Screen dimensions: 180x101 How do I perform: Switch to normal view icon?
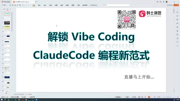coord(139,97)
